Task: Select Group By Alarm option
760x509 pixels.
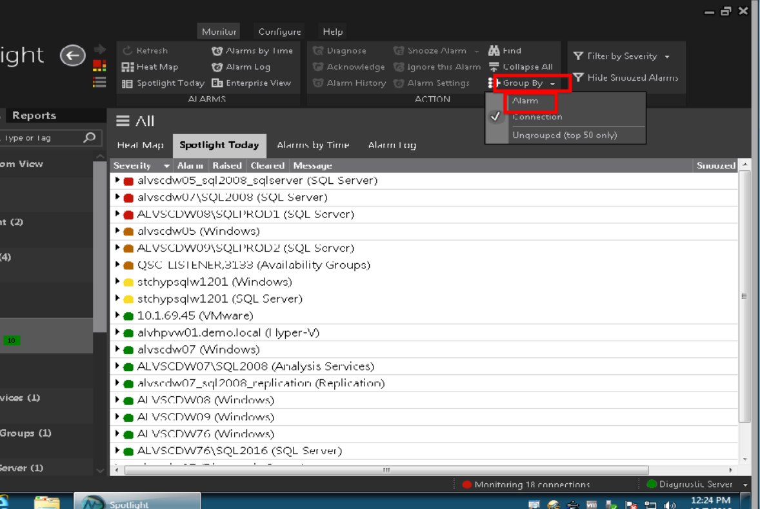Action: coord(525,101)
